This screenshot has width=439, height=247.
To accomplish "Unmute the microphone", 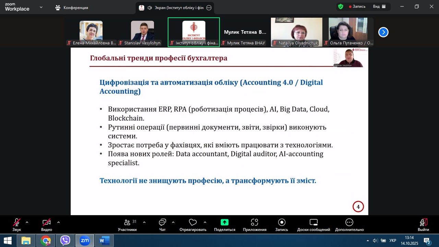I will tap(16, 223).
